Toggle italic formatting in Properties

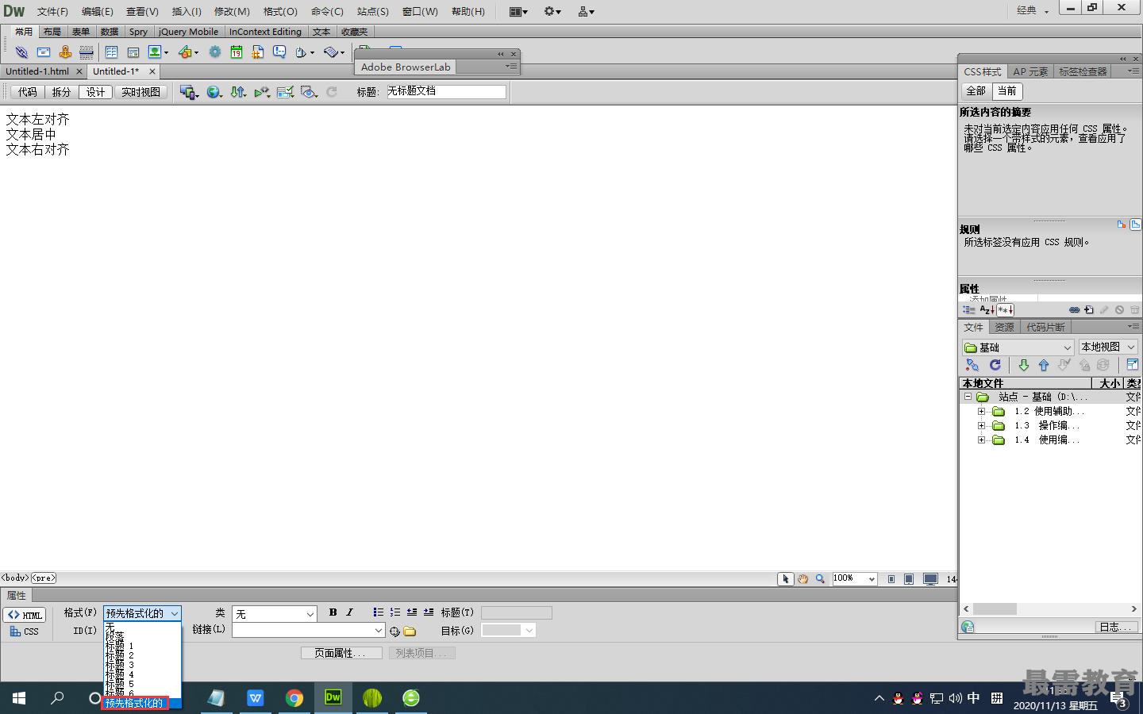pyautogui.click(x=349, y=612)
